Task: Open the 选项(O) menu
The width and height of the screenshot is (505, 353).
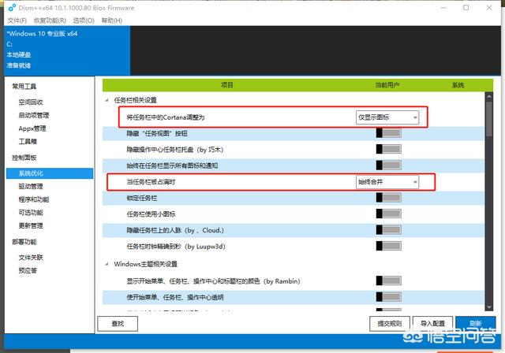Action: coord(84,20)
